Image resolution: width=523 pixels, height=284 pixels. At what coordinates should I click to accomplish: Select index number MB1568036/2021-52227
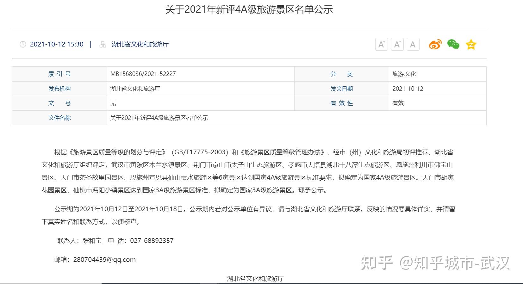click(143, 74)
